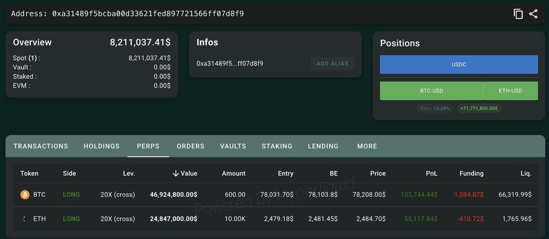
Task: Sort table by Amount column header
Action: tap(234, 174)
